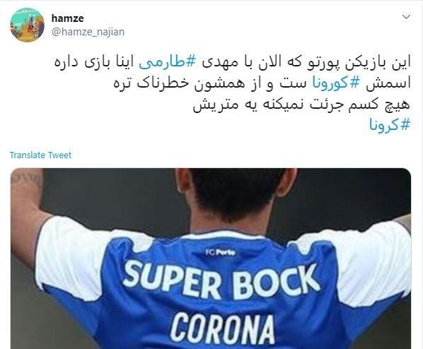The height and width of the screenshot is (349, 423).
Task: Visit the @hamze_najian handle
Action: pyautogui.click(x=88, y=32)
